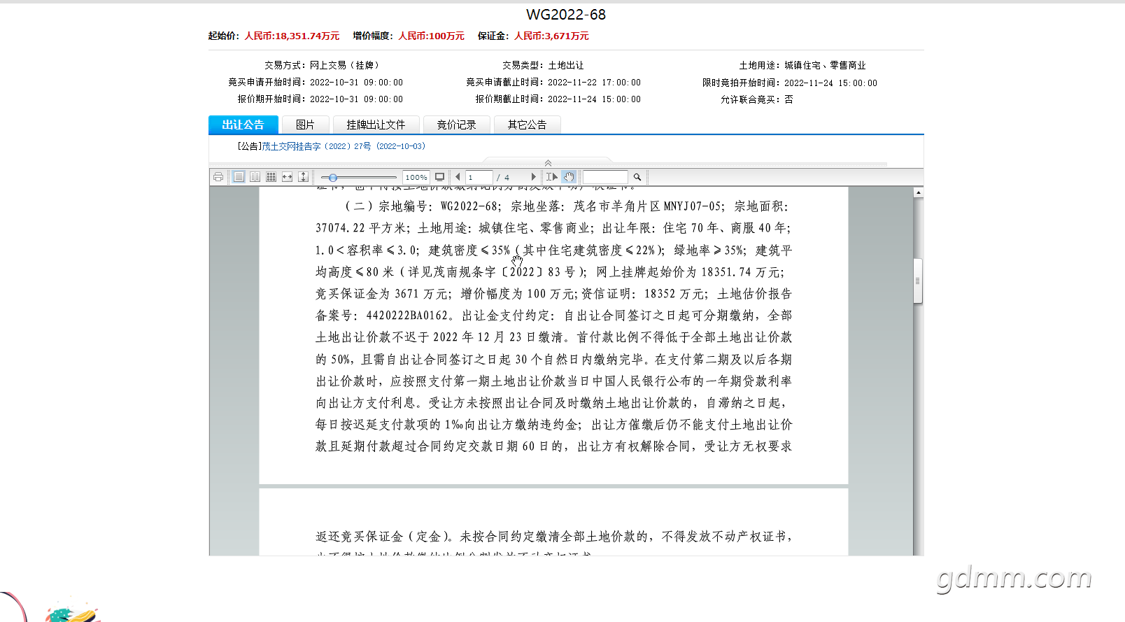Go to previous page arrow
The height and width of the screenshot is (622, 1125).
point(458,177)
